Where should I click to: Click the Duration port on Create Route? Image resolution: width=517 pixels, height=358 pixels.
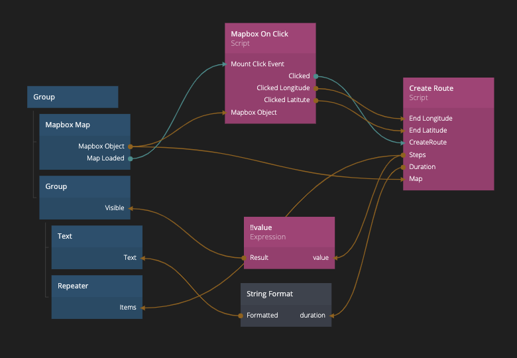404,167
